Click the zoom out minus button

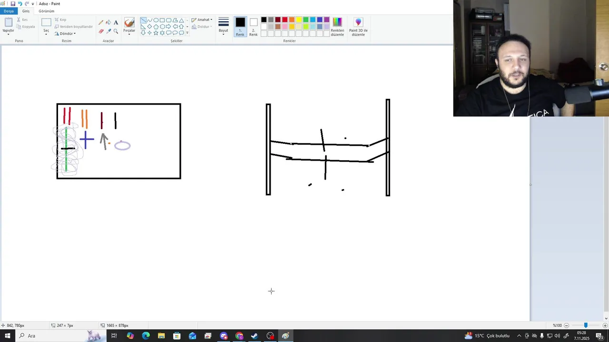(566, 325)
